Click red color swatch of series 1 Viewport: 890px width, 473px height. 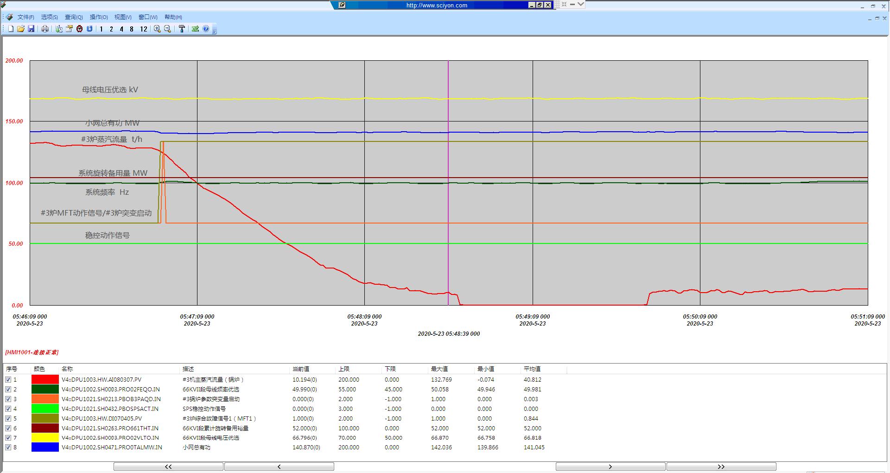pyautogui.click(x=45, y=379)
